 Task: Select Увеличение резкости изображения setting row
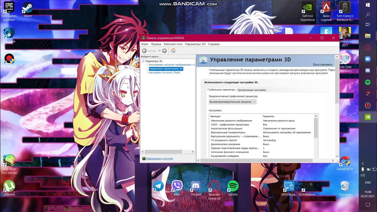click(261, 120)
